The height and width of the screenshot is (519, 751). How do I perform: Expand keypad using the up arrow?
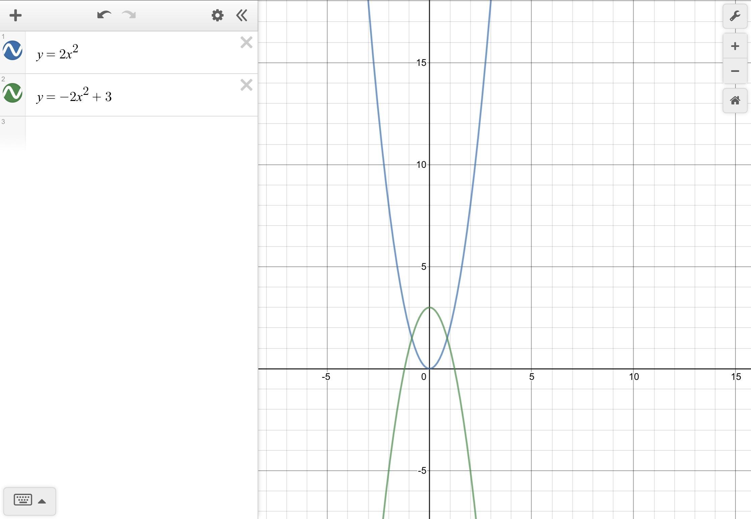(x=42, y=501)
